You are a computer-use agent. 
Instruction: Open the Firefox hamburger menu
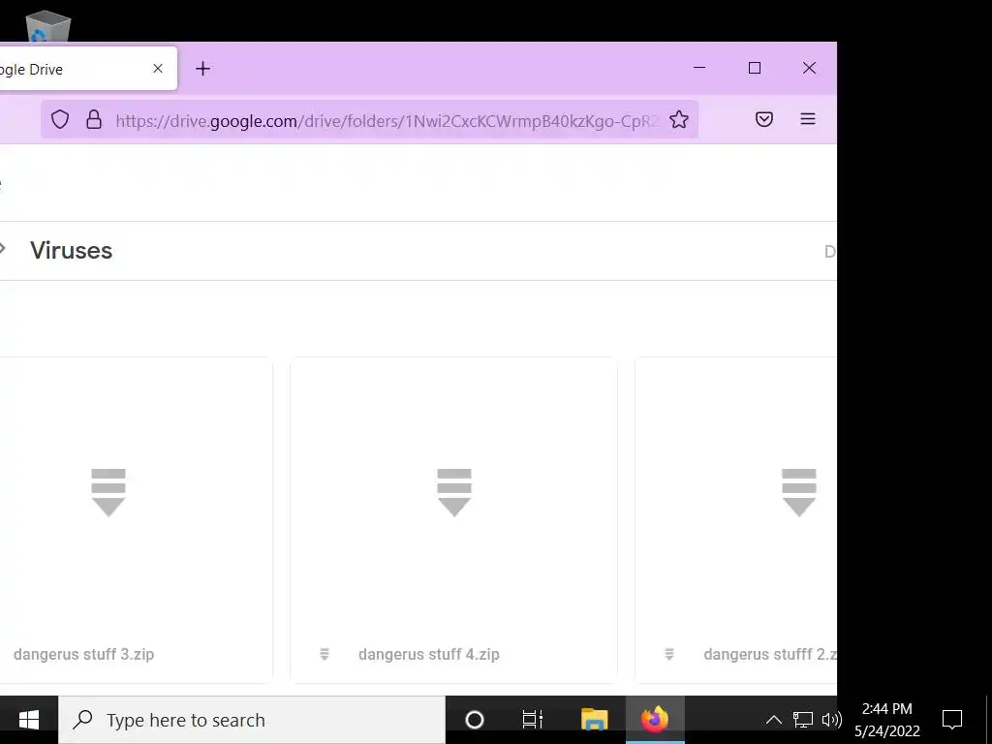[808, 119]
